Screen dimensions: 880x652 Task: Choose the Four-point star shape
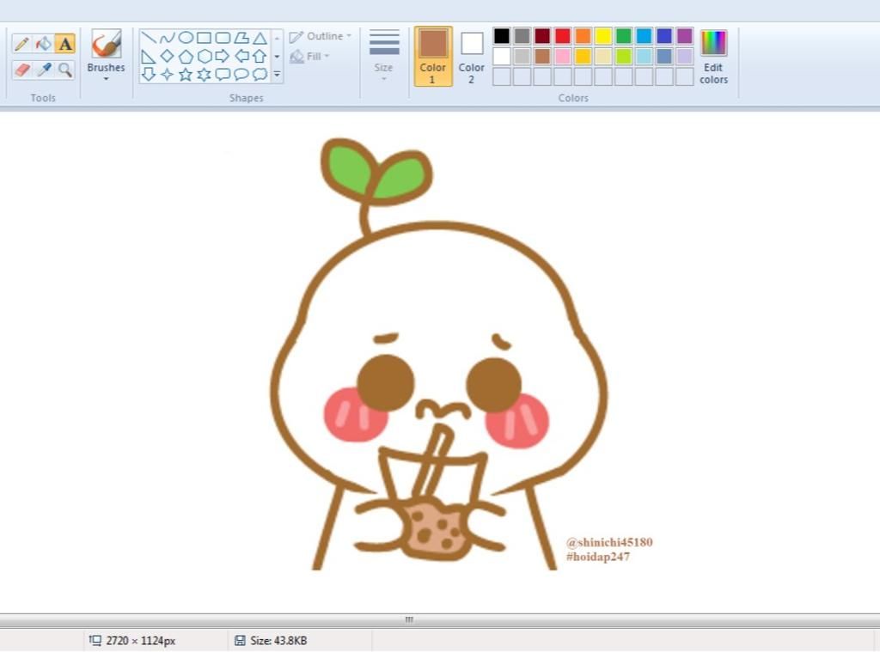click(168, 74)
